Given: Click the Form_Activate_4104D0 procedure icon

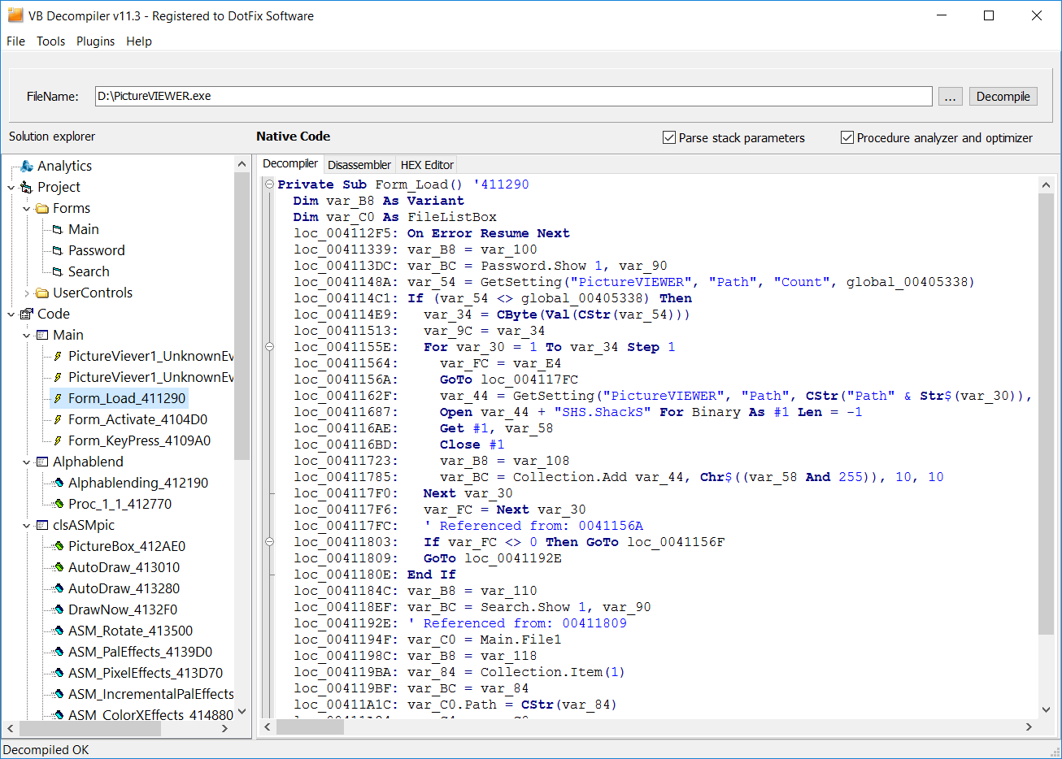Looking at the screenshot, I should coord(58,419).
